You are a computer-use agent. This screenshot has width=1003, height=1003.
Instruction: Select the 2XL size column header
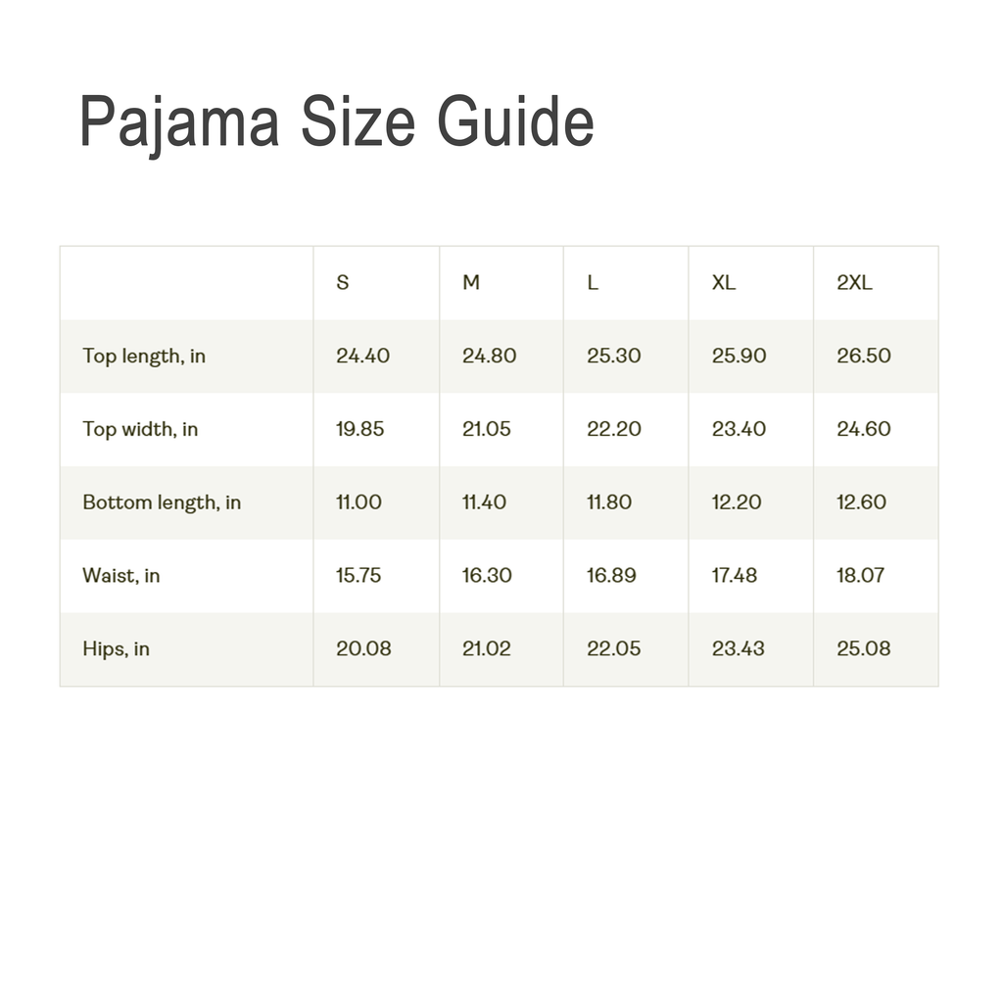pyautogui.click(x=854, y=283)
